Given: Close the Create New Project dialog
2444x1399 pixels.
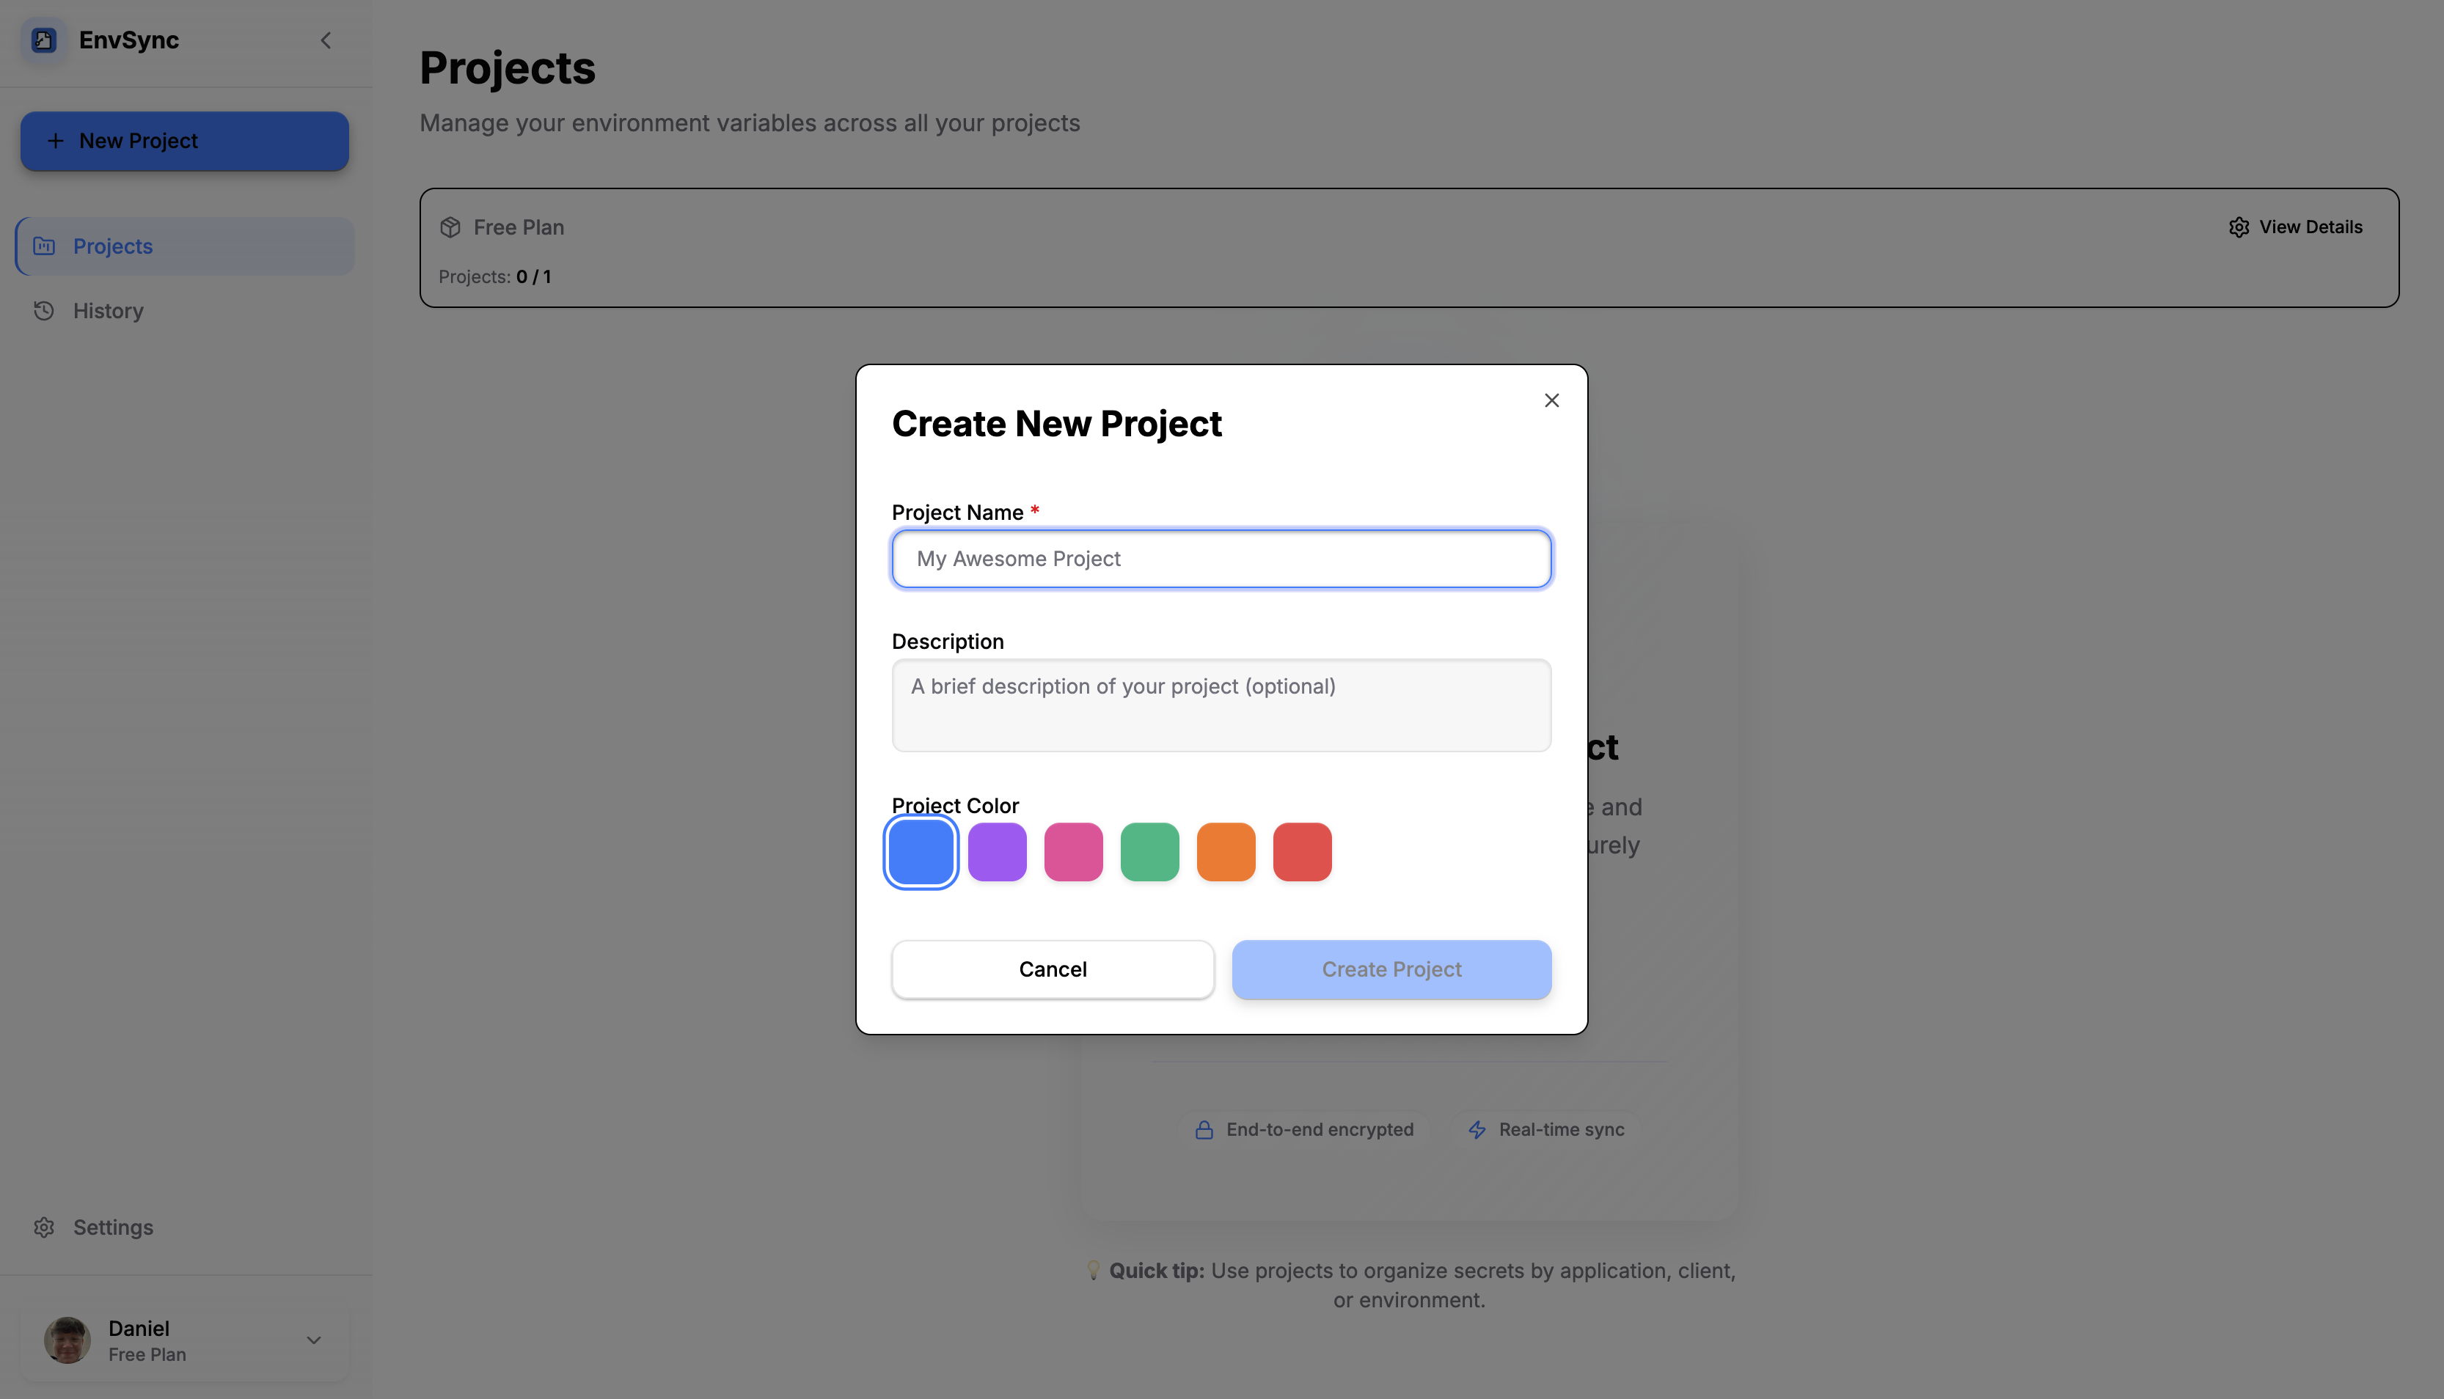Looking at the screenshot, I should tap(1551, 400).
